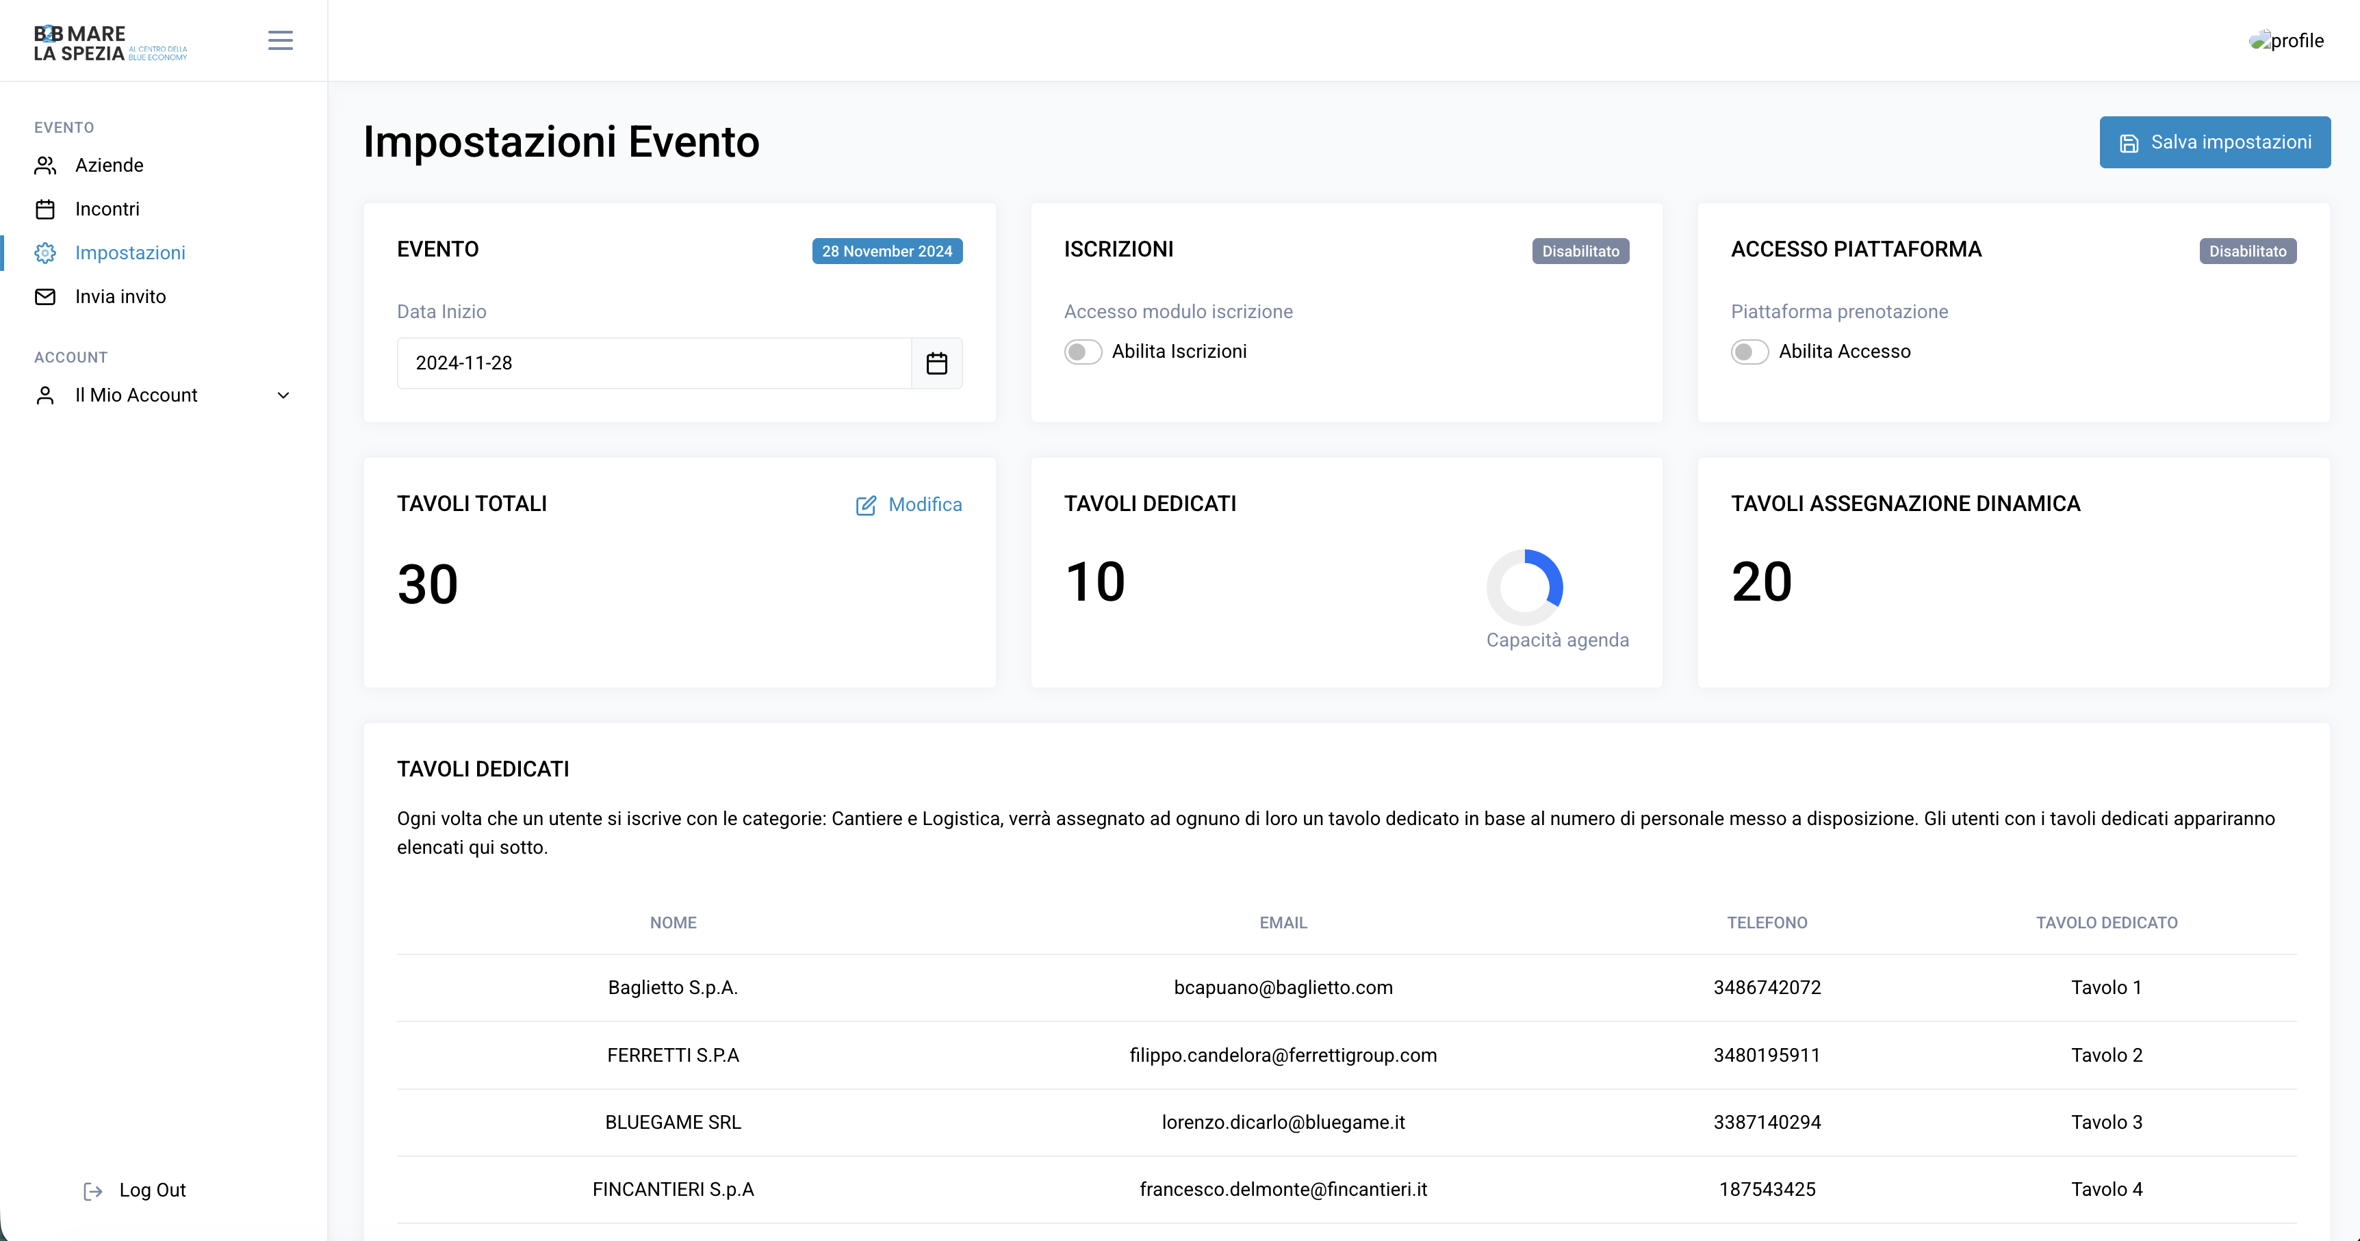Image resolution: width=2360 pixels, height=1241 pixels.
Task: Click the Aziende people icon
Action: [x=45, y=165]
